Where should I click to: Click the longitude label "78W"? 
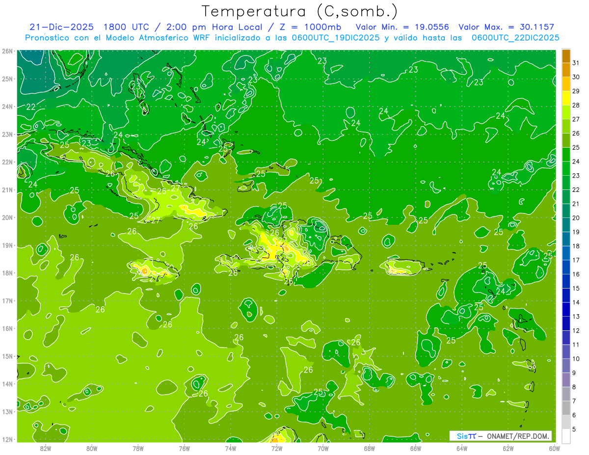coord(138,449)
